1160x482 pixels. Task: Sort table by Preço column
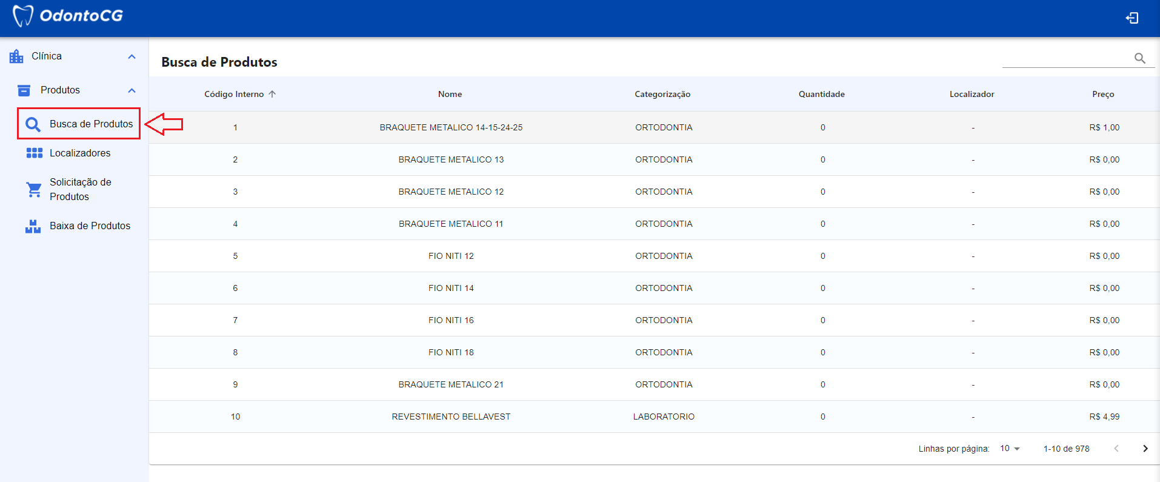point(1102,94)
